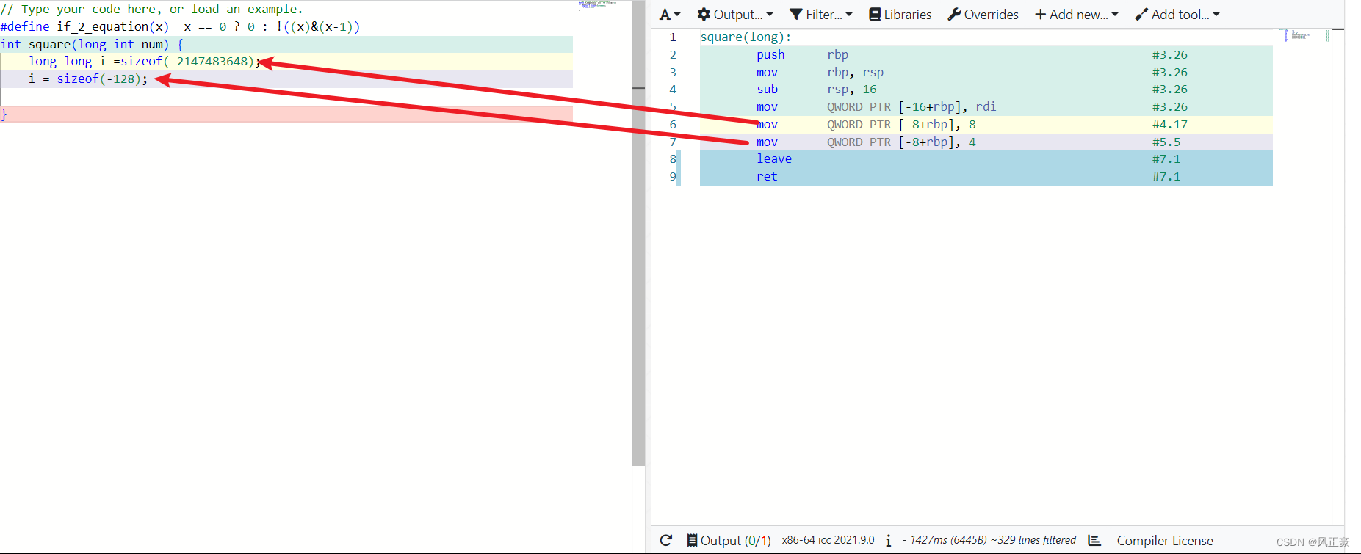Click the assembly pane minimap thumbnail
Viewport: 1361px width, 554px height.
pos(1306,35)
